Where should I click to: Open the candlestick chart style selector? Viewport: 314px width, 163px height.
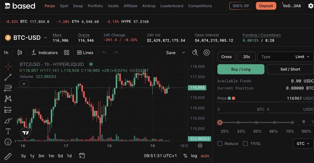tap(19, 52)
